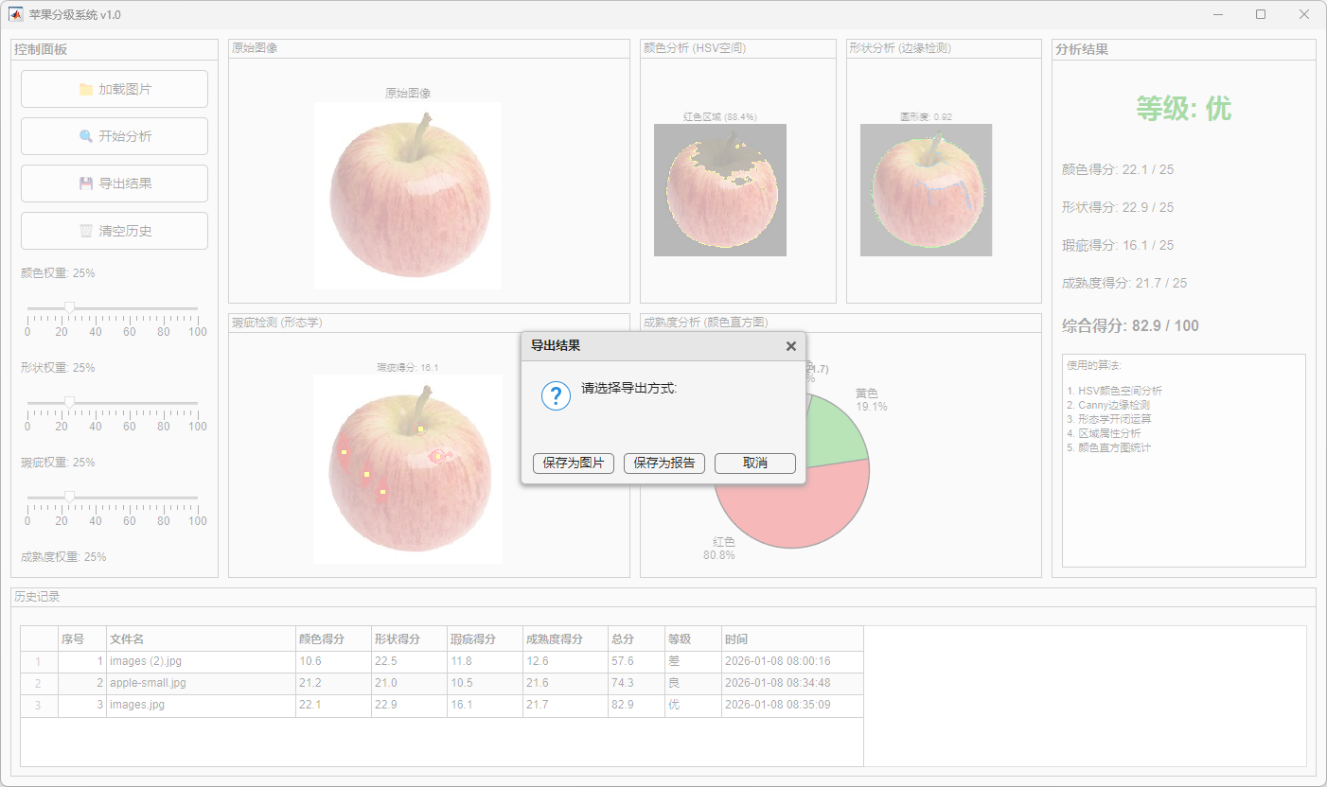Click the grade cell 优 in history table
Image resolution: width=1327 pixels, height=787 pixels.
[693, 705]
